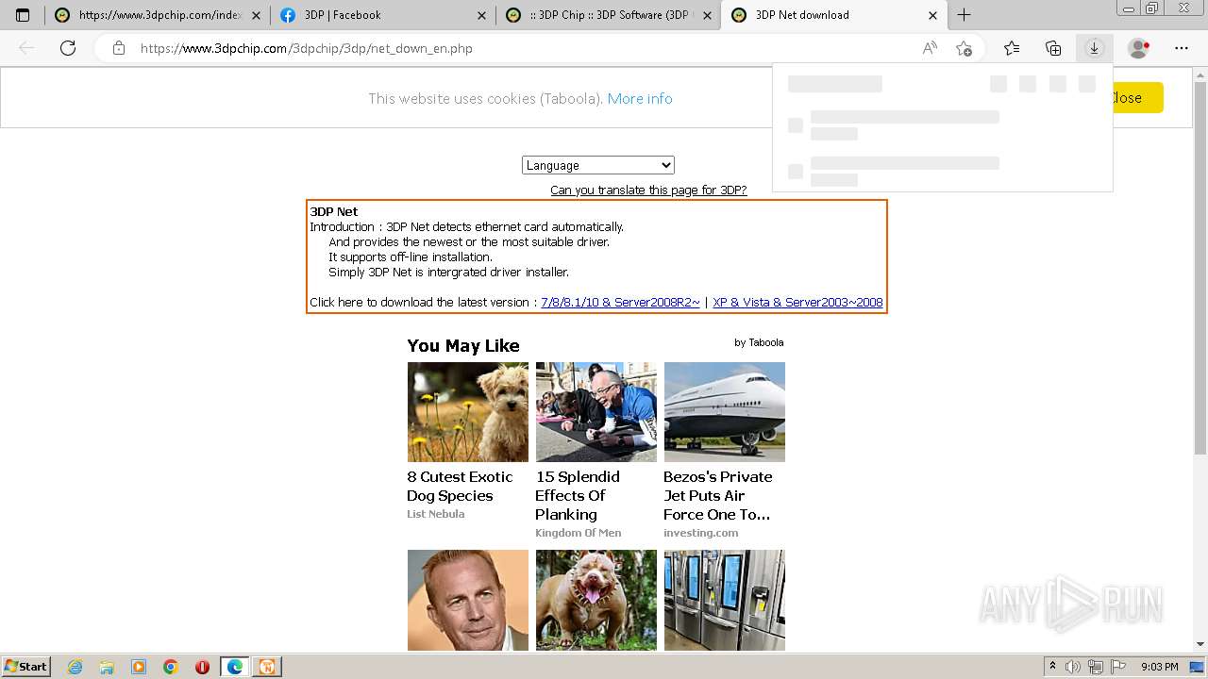Image resolution: width=1208 pixels, height=679 pixels.
Task: Open a new tab with plus button
Action: tap(964, 15)
